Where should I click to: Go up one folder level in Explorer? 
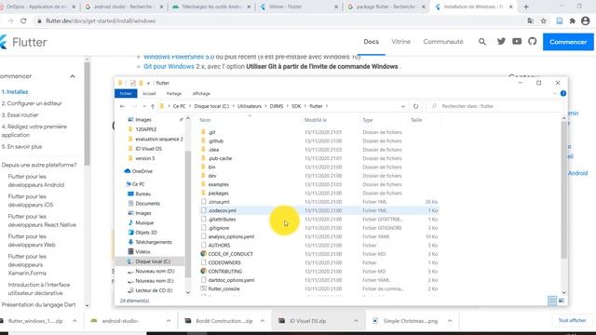[x=153, y=106]
